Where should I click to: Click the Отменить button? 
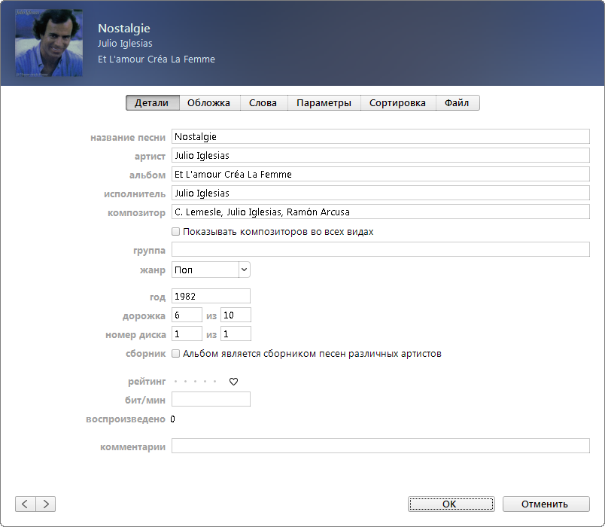click(x=546, y=504)
